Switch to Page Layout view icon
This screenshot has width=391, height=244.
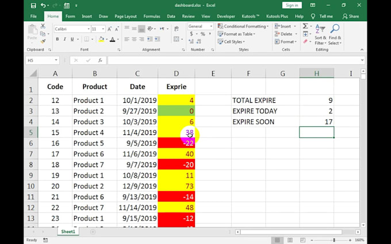pos(290,240)
